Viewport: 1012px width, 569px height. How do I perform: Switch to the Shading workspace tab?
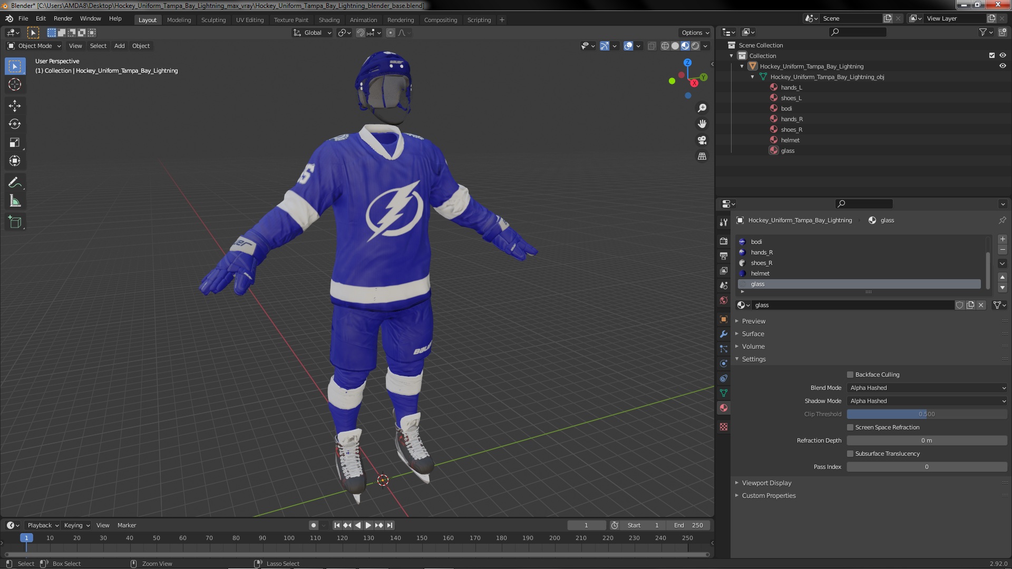[329, 20]
